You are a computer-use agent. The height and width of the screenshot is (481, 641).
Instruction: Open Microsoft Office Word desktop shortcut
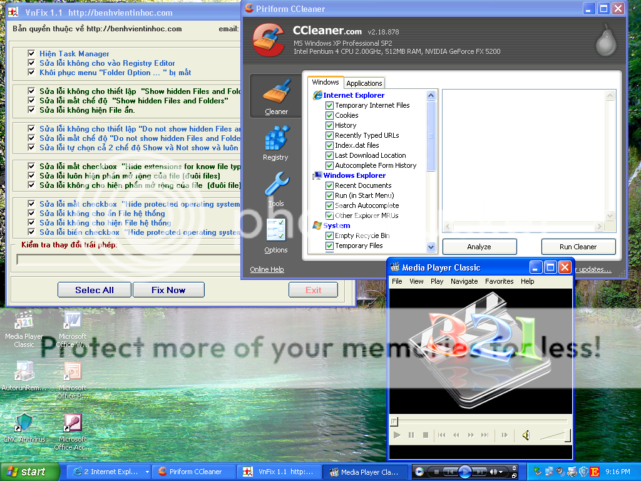point(73,329)
